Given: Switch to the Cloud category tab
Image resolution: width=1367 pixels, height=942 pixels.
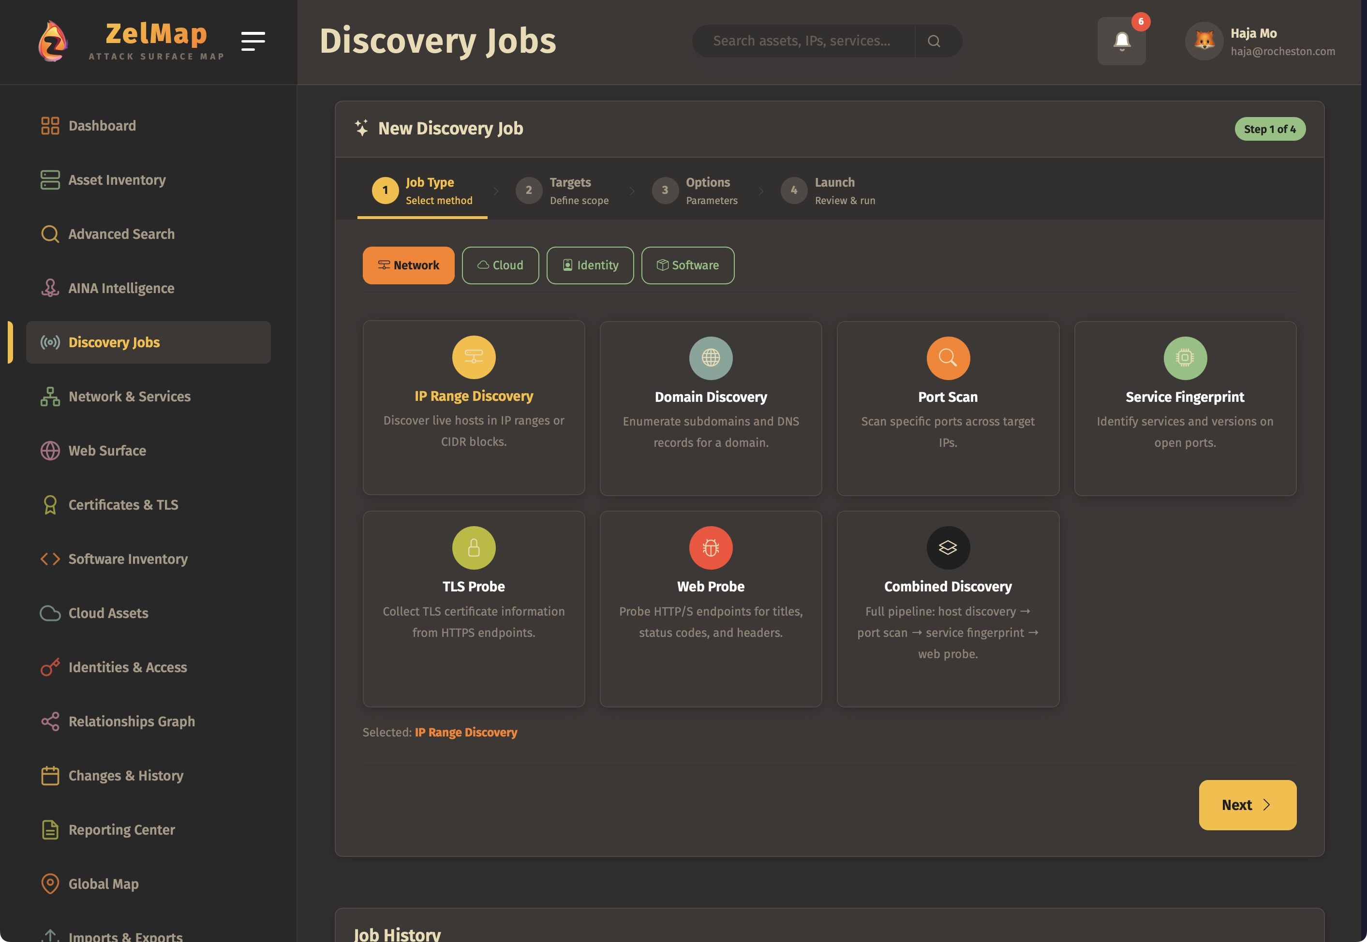Looking at the screenshot, I should (500, 265).
